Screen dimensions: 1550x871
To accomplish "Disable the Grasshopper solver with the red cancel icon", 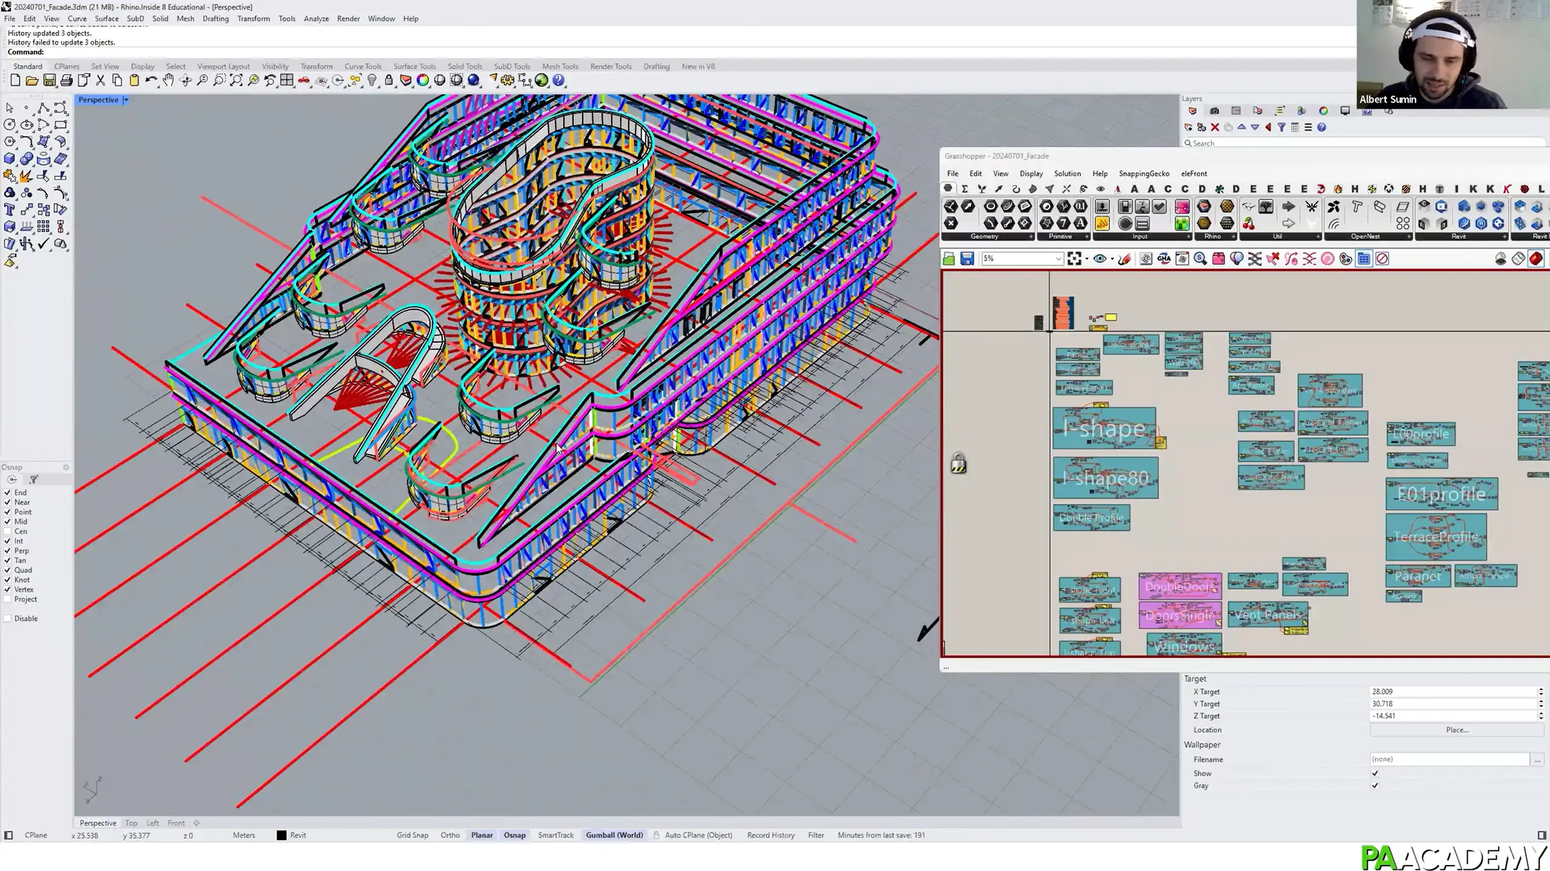I will (1383, 258).
